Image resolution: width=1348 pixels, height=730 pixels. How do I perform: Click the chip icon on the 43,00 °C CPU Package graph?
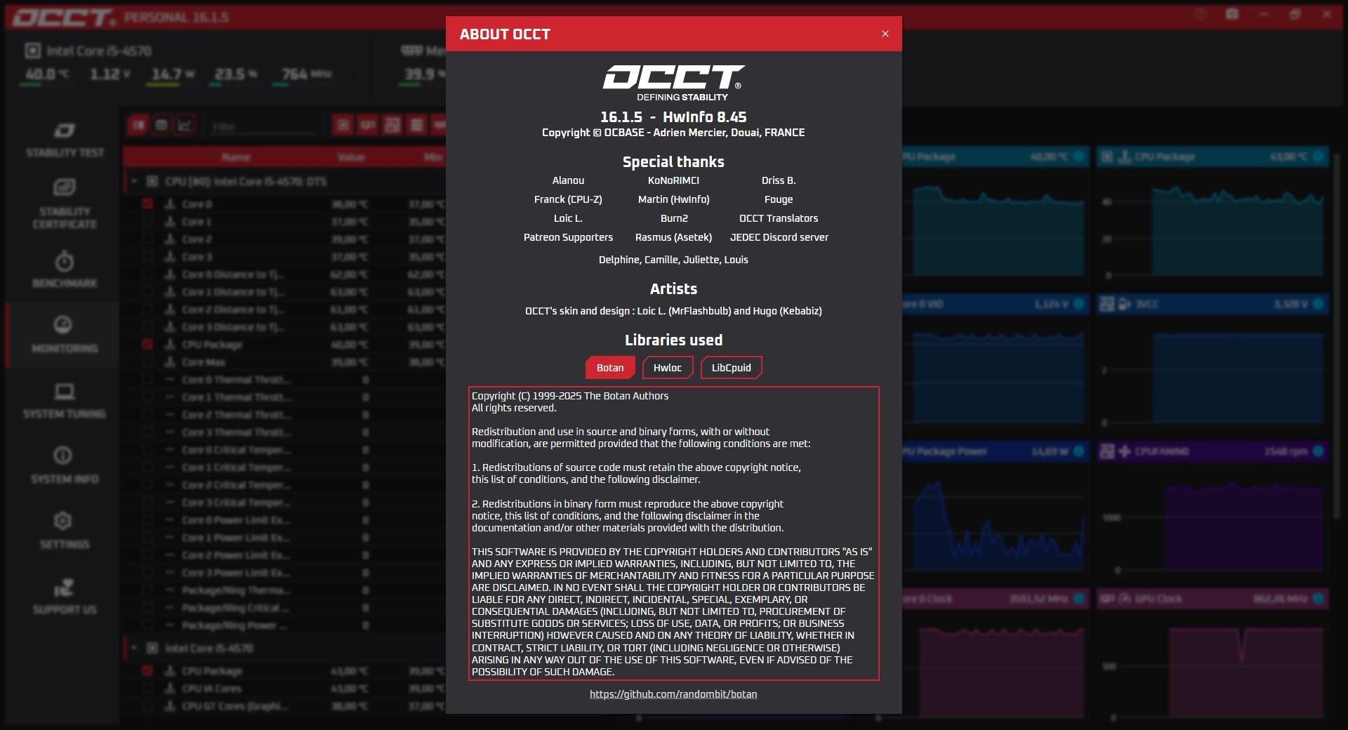(1107, 157)
